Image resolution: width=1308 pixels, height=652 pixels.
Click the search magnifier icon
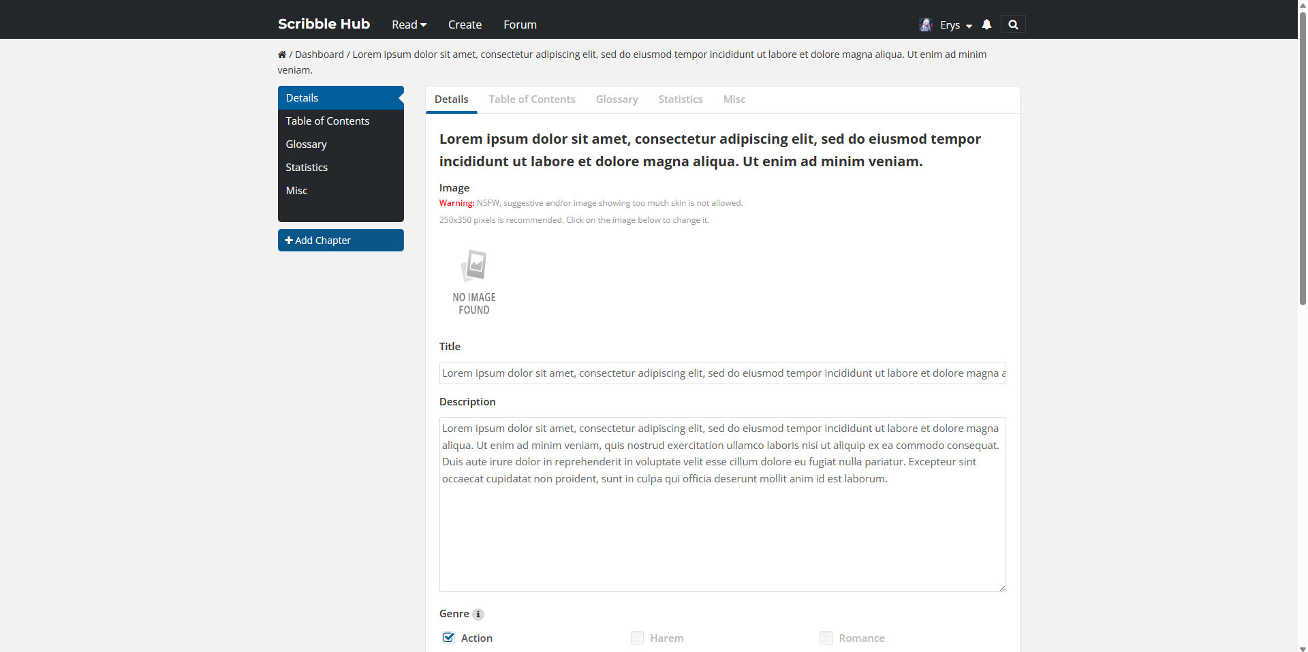1013,25
